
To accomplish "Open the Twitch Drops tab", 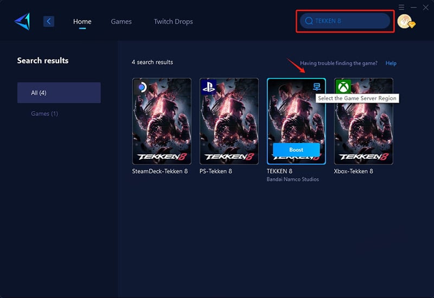I will tap(173, 22).
